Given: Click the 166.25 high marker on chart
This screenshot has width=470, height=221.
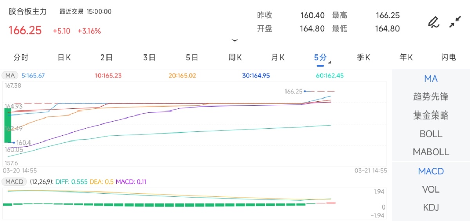Looking at the screenshot, I should (x=293, y=91).
